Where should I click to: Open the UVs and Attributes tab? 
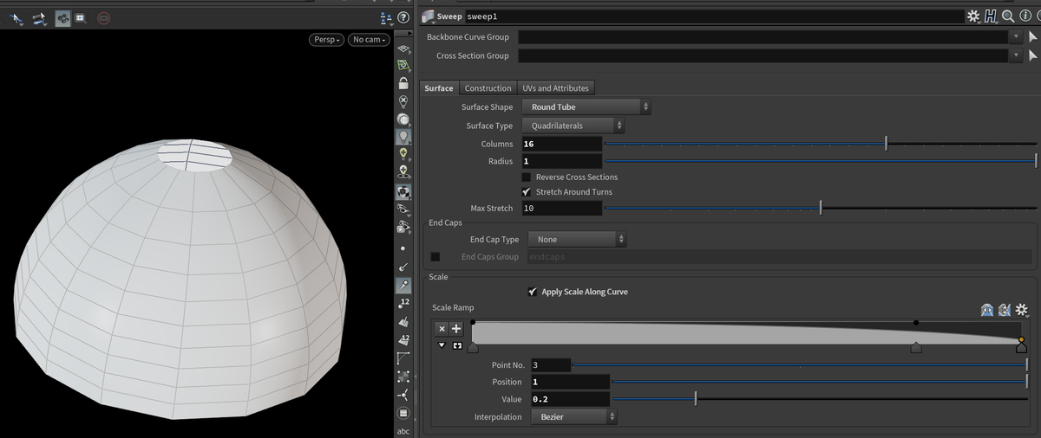(x=555, y=88)
